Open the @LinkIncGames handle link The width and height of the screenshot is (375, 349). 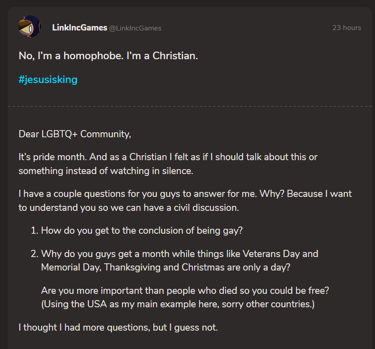(x=135, y=28)
